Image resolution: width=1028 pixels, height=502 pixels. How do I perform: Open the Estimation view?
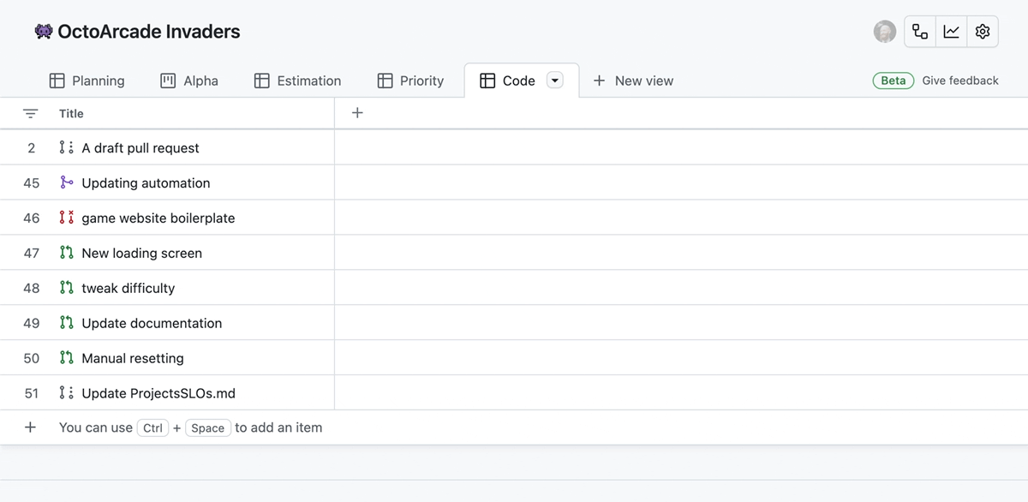[x=297, y=80]
